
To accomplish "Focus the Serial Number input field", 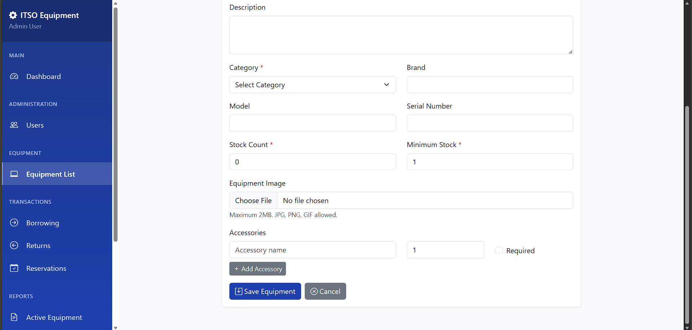I will coord(490,123).
